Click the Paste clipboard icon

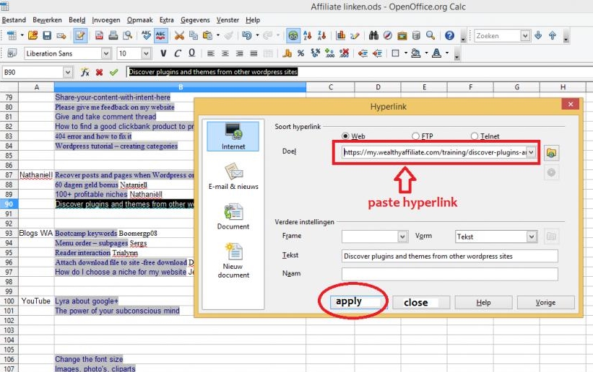[x=207, y=35]
